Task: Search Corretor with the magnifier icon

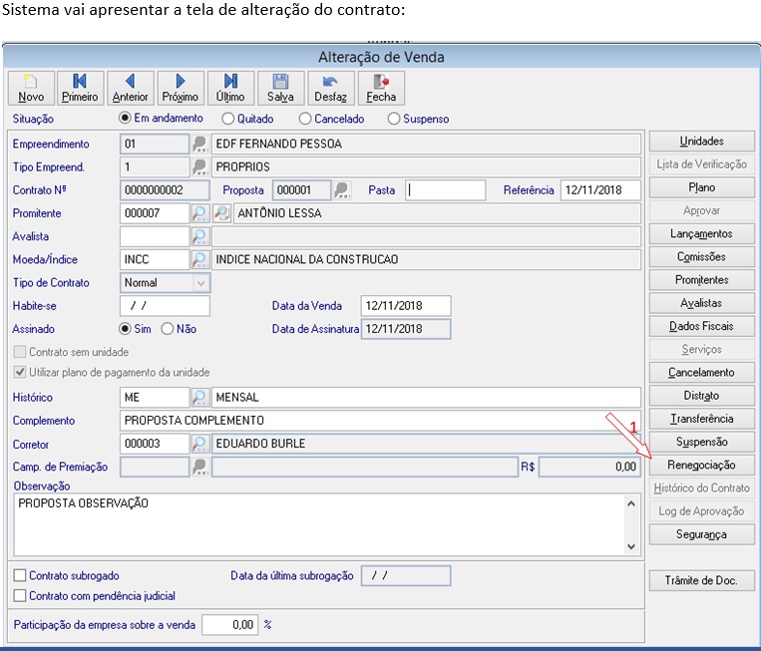Action: coord(199,444)
